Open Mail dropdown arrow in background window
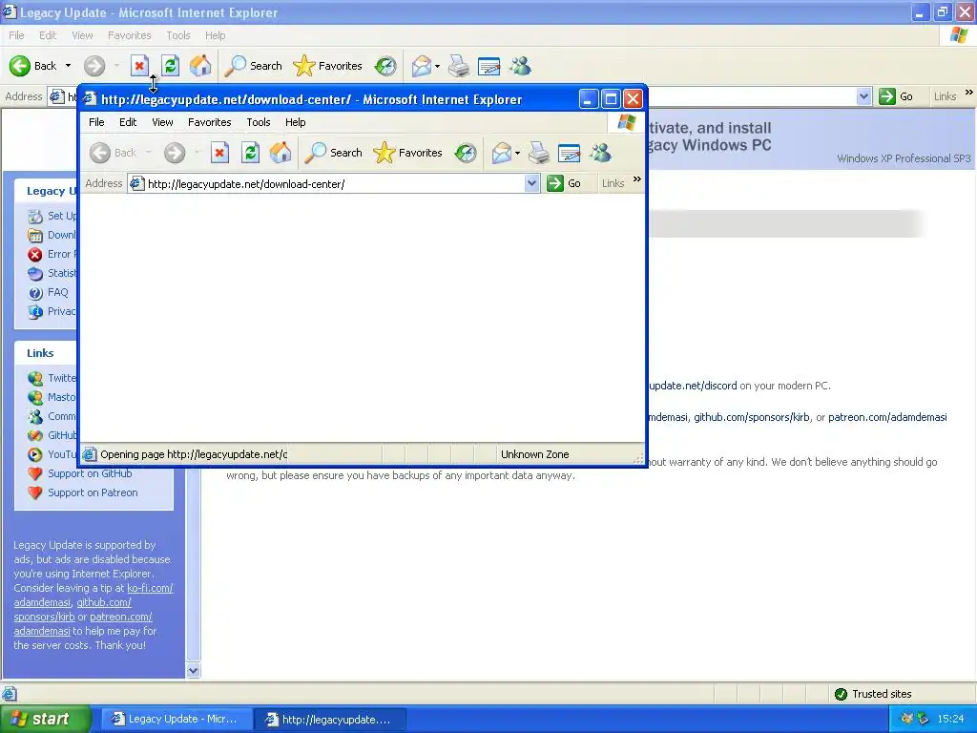The height and width of the screenshot is (733, 977). [437, 66]
